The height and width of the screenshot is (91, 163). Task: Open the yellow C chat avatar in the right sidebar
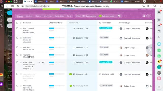pyautogui.click(x=159, y=62)
